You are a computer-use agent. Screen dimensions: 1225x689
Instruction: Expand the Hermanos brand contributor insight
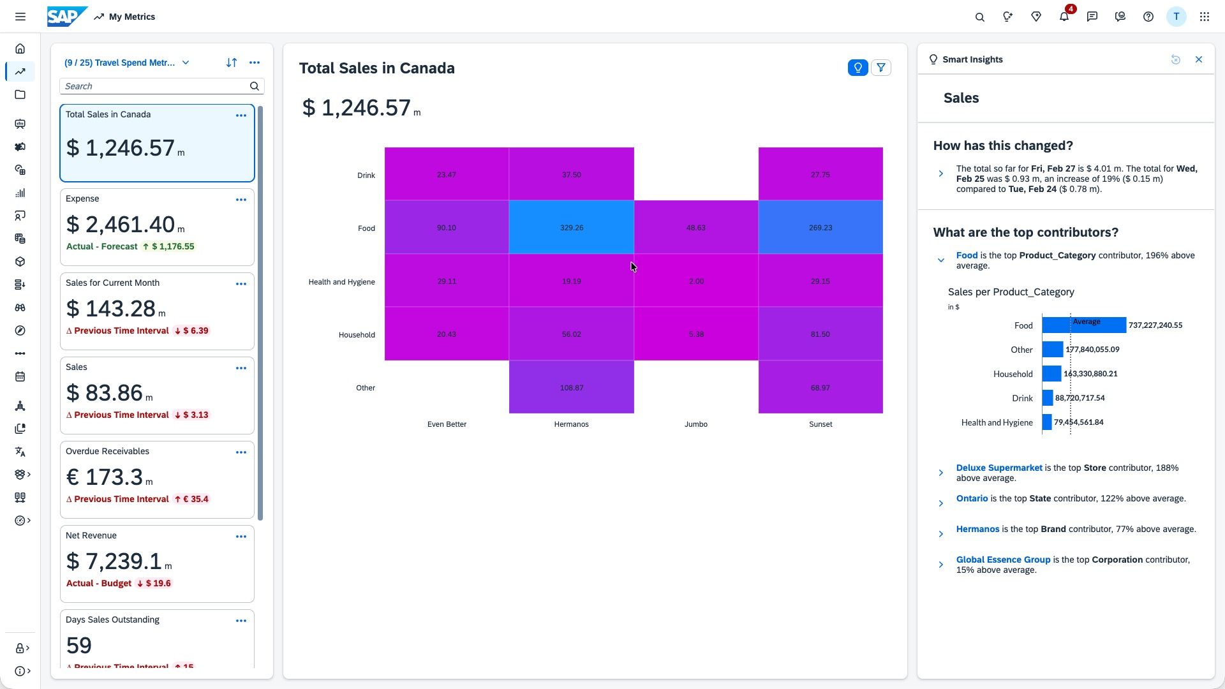tap(942, 533)
